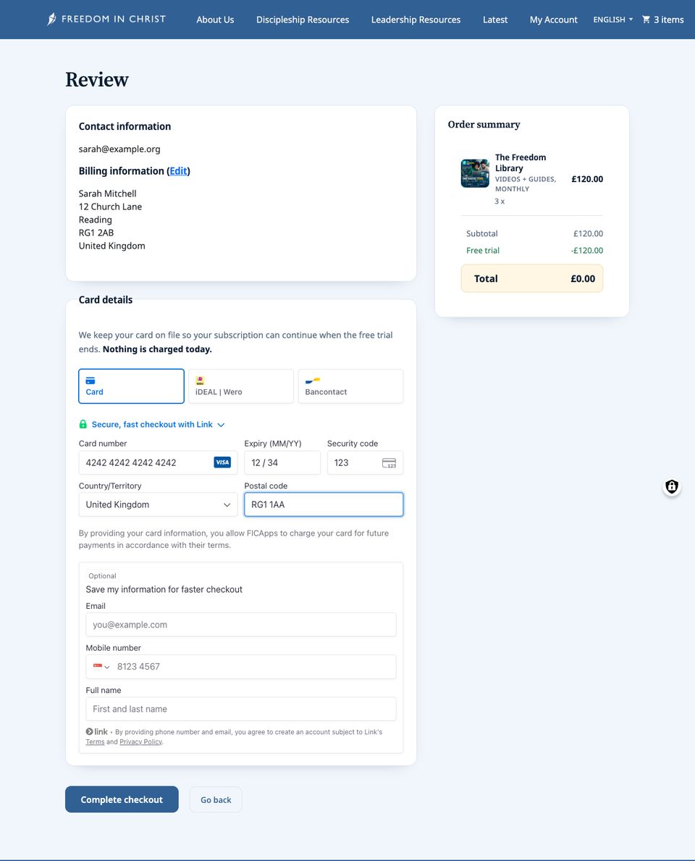Open Link's Privacy Policy link
This screenshot has height=861, width=695.
tap(141, 742)
